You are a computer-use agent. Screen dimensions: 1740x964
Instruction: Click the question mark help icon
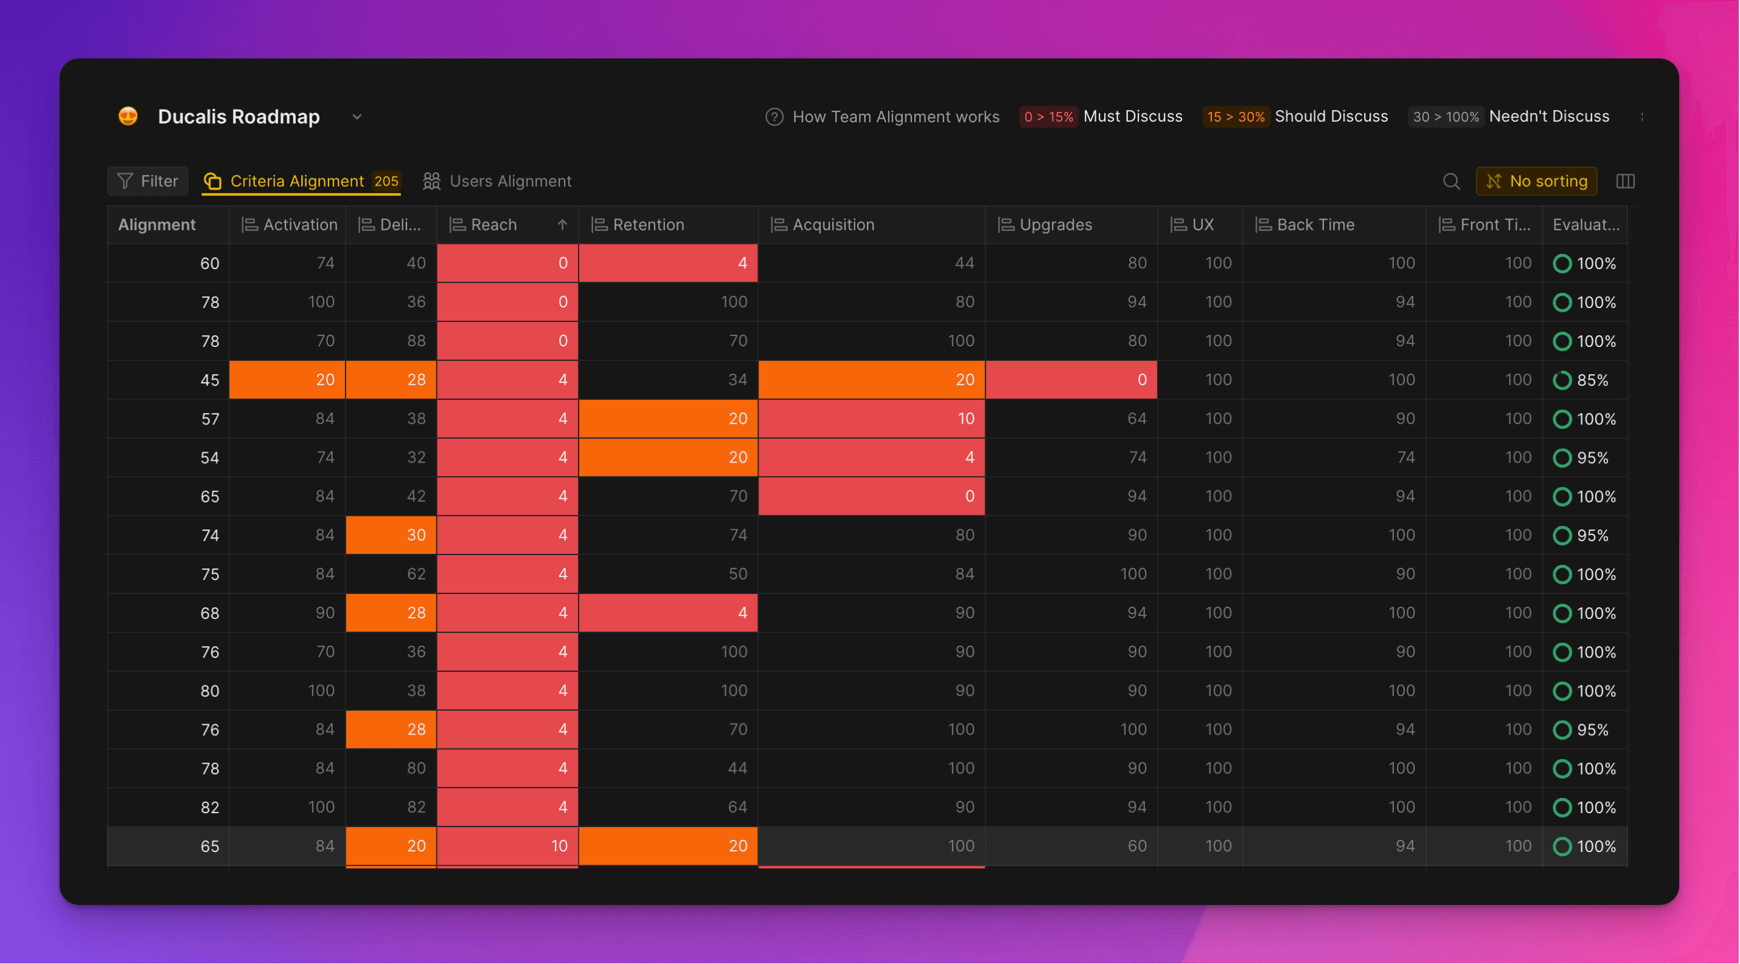pyautogui.click(x=774, y=117)
